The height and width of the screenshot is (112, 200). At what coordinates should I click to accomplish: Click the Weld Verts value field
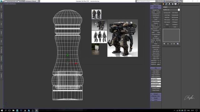coord(158,64)
